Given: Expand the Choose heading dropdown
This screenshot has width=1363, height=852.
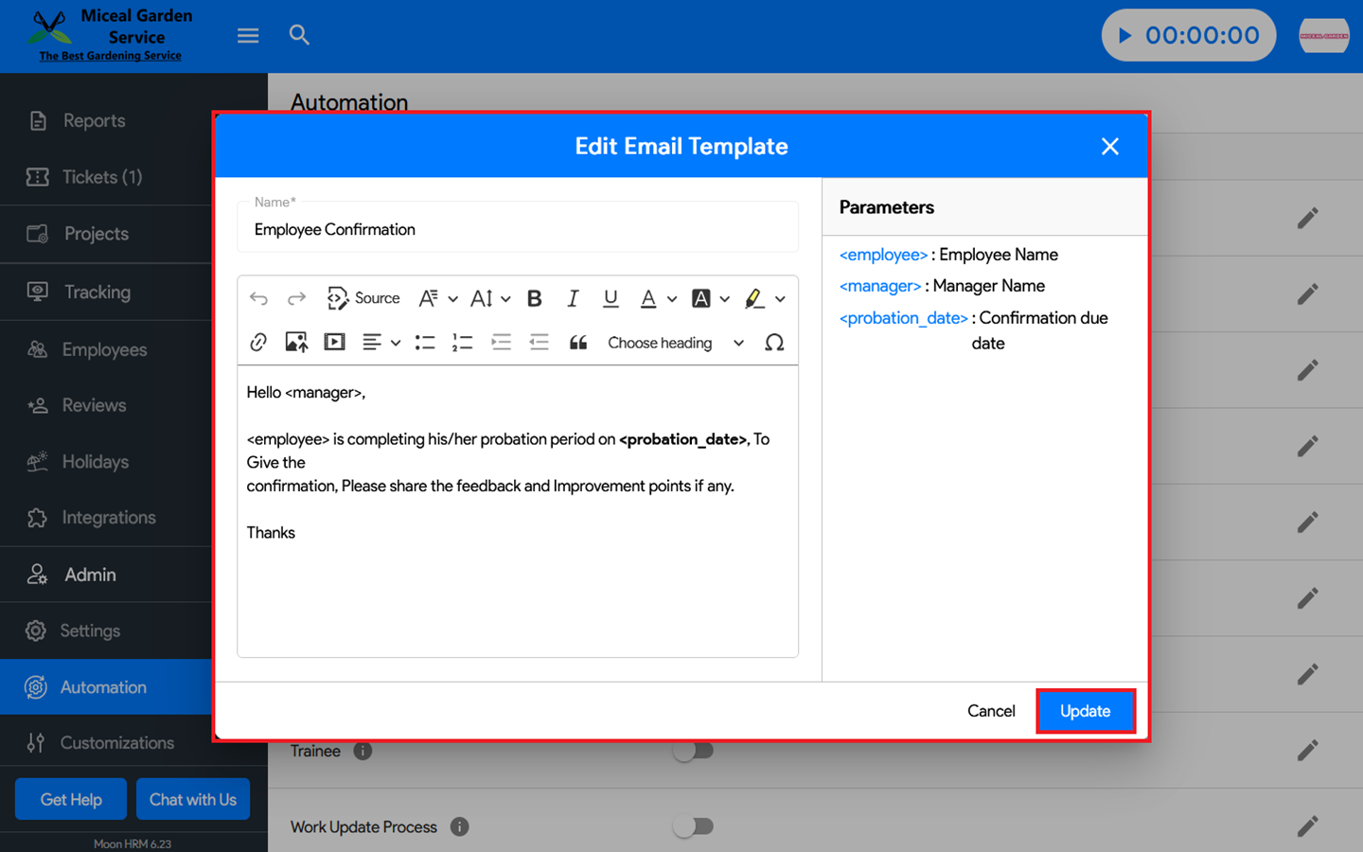Looking at the screenshot, I should [x=675, y=343].
